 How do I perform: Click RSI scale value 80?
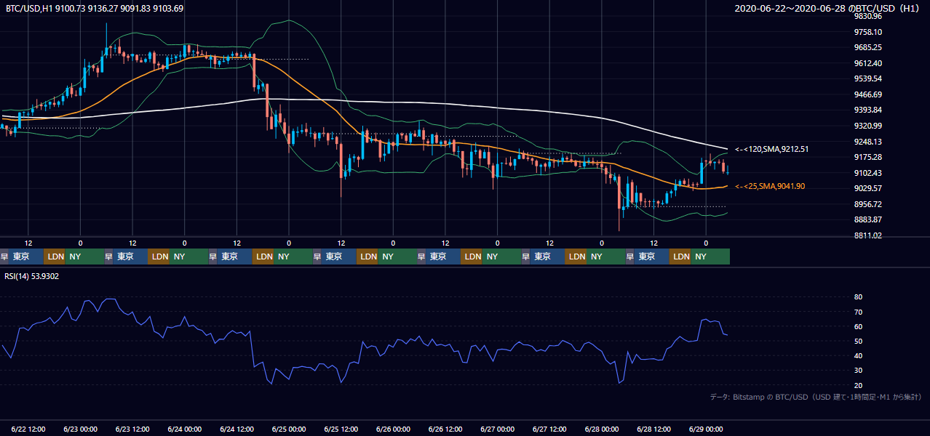[858, 297]
